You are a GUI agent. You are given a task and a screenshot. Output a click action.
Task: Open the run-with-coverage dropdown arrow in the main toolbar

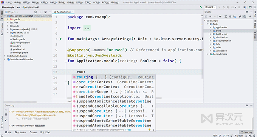(x=235, y=7)
